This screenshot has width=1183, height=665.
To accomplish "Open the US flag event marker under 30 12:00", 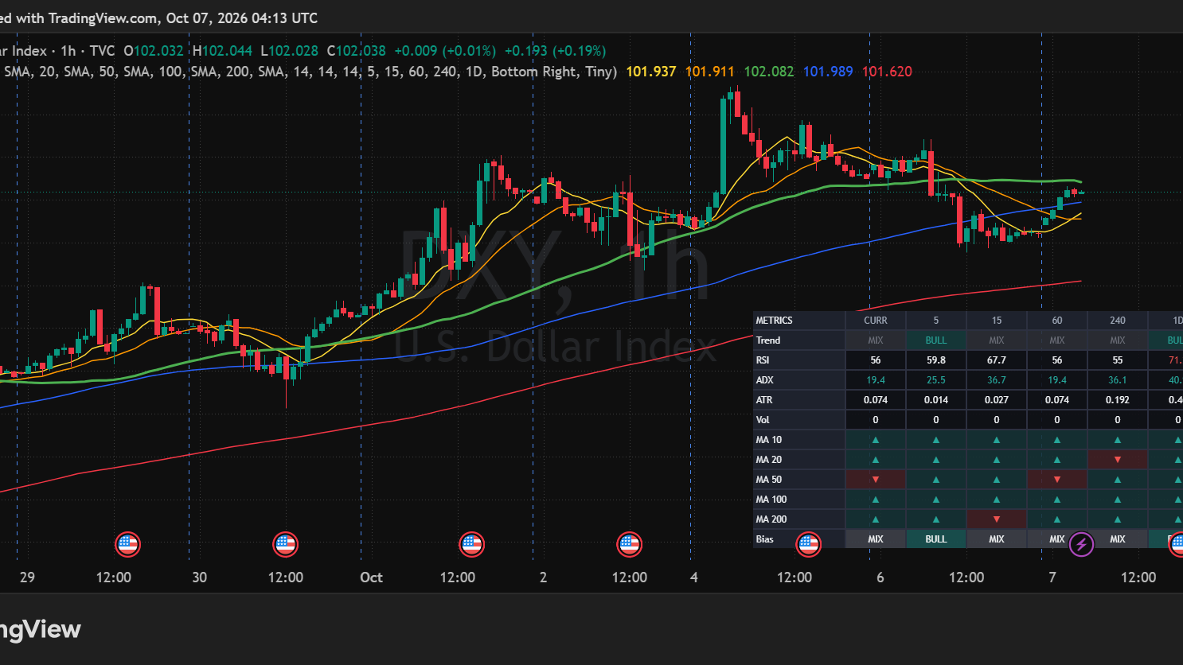I will [286, 545].
